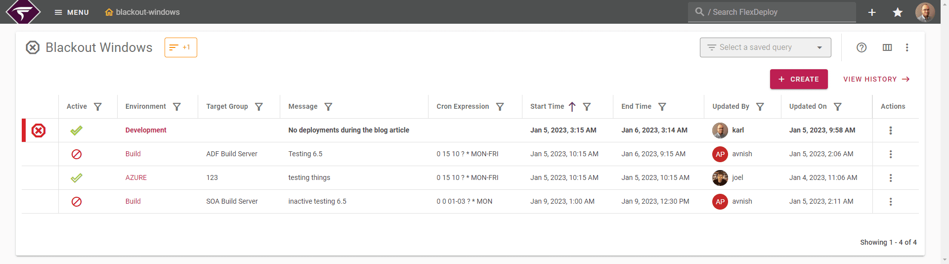Sort by Active column header
The width and height of the screenshot is (949, 264).
click(x=77, y=106)
